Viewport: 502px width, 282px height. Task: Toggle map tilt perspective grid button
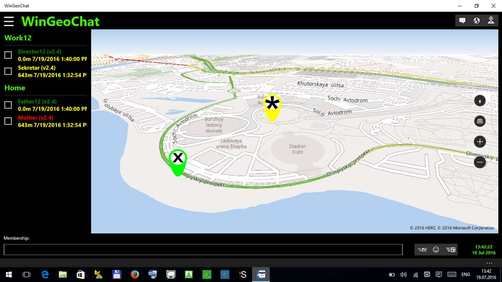pos(480,121)
